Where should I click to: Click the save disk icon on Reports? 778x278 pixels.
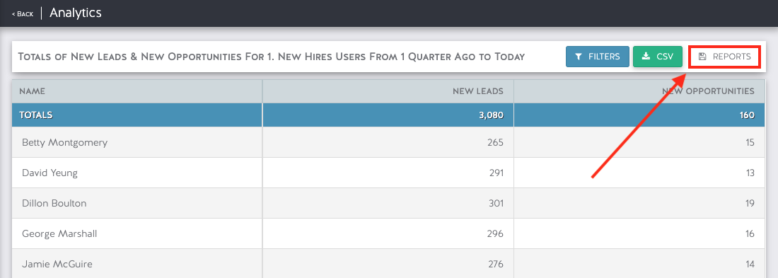tap(702, 57)
